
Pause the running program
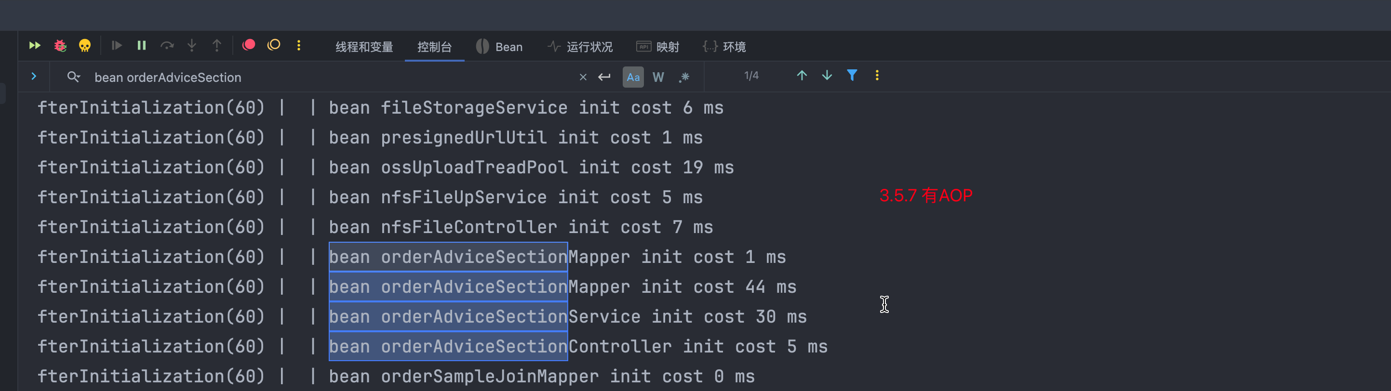click(142, 46)
